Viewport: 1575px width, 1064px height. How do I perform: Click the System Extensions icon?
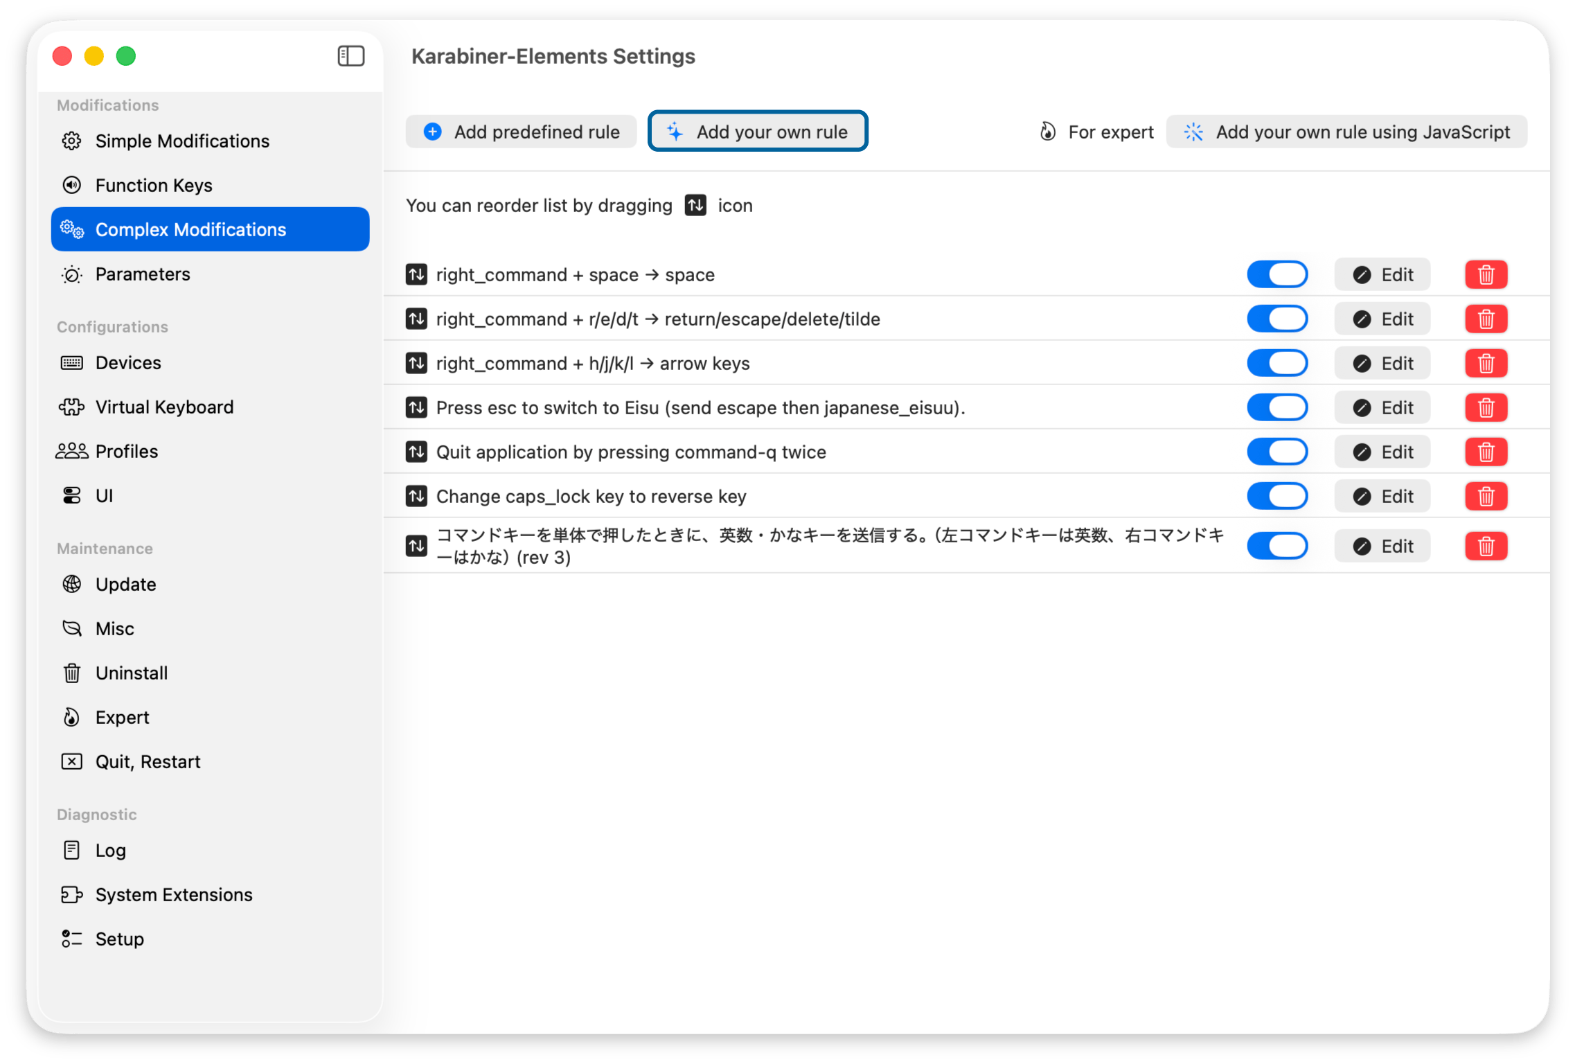(72, 894)
